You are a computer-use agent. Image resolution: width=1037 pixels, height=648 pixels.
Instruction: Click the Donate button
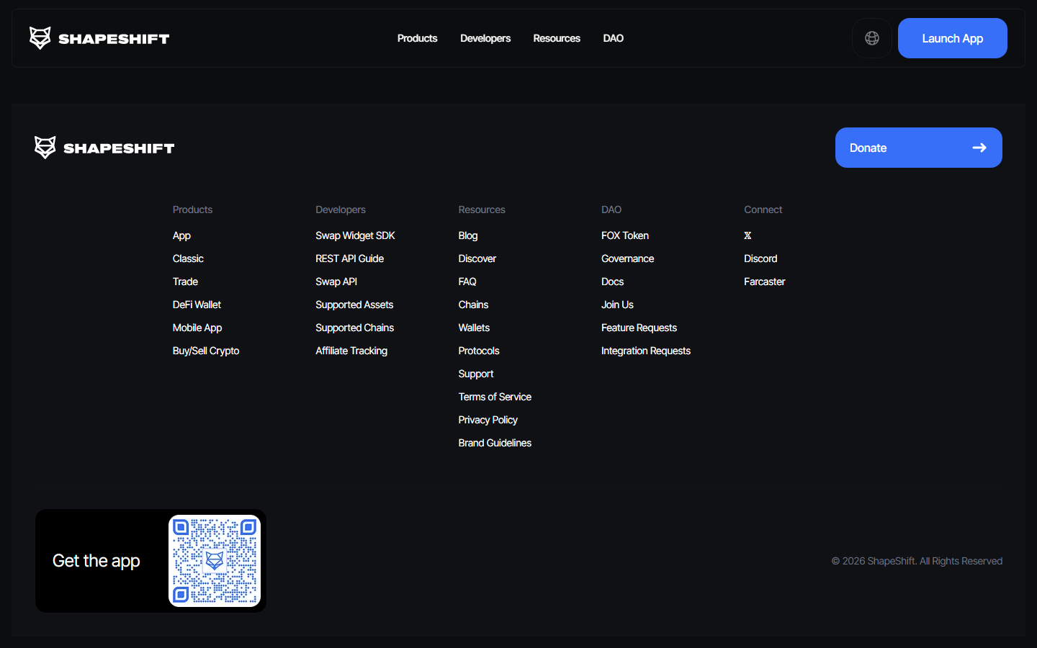[x=919, y=148]
